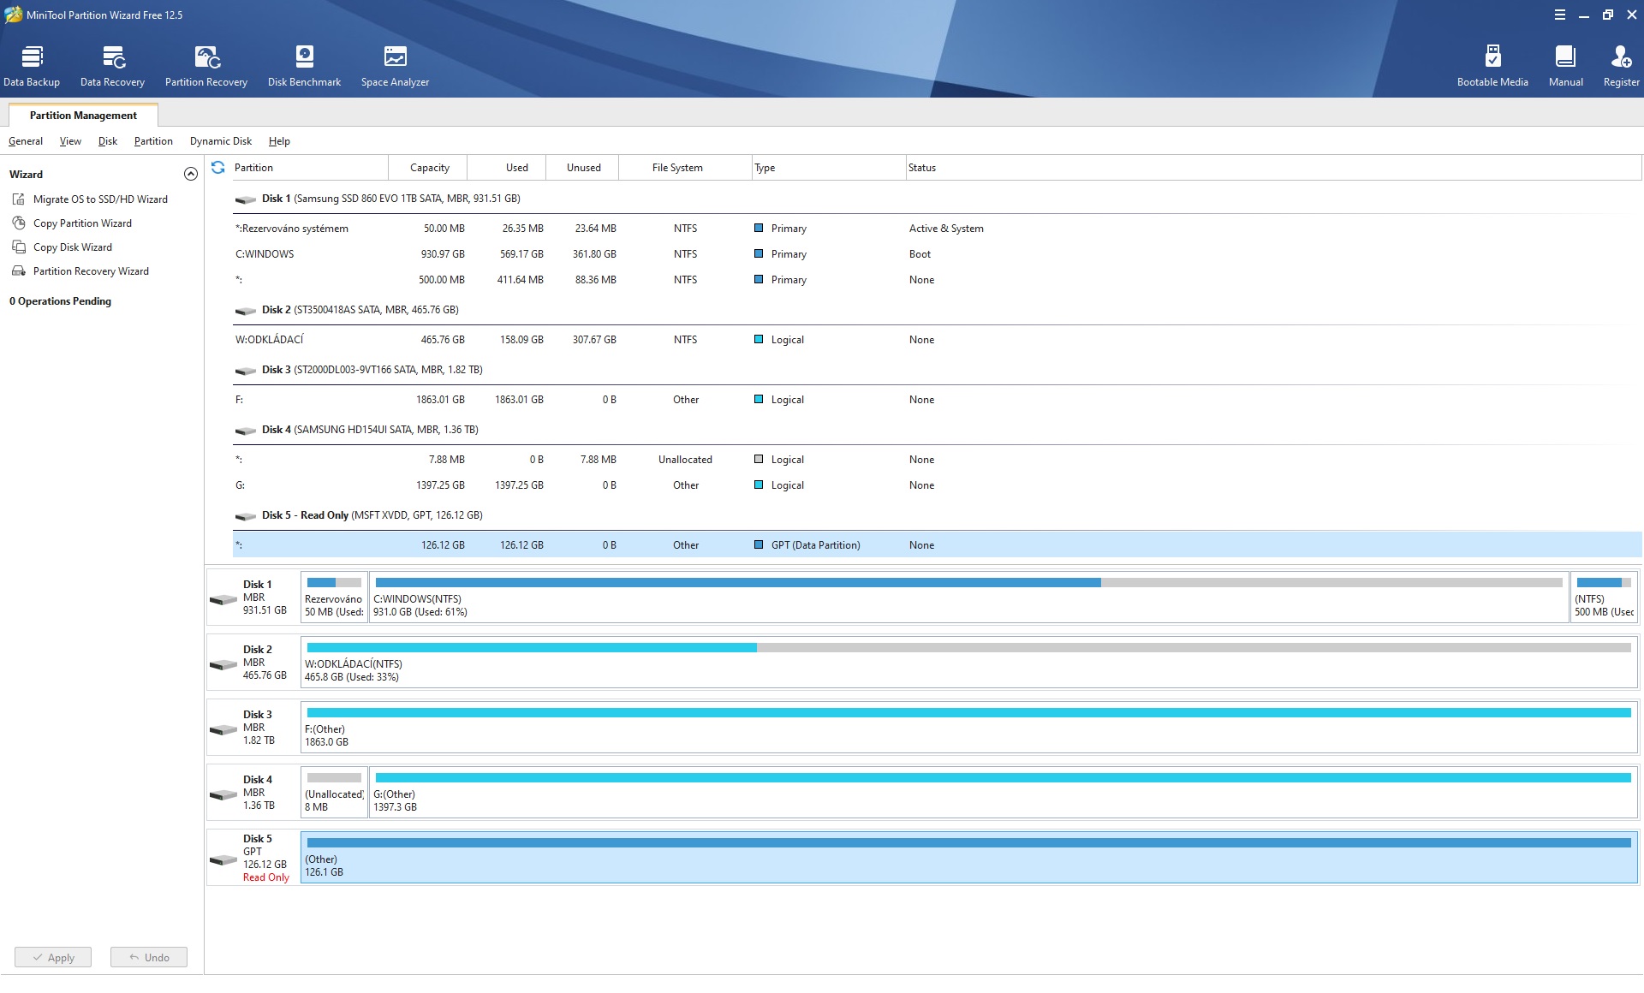Click Migrate OS to SSD/HD Wizard

(x=100, y=199)
